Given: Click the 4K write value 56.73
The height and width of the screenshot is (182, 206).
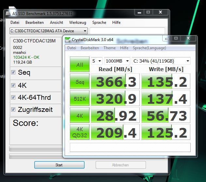Looking at the screenshot, I should [x=166, y=115].
